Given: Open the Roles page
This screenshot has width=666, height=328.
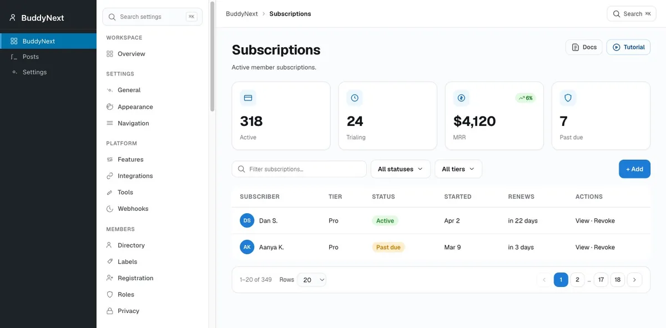Looking at the screenshot, I should click(x=126, y=295).
